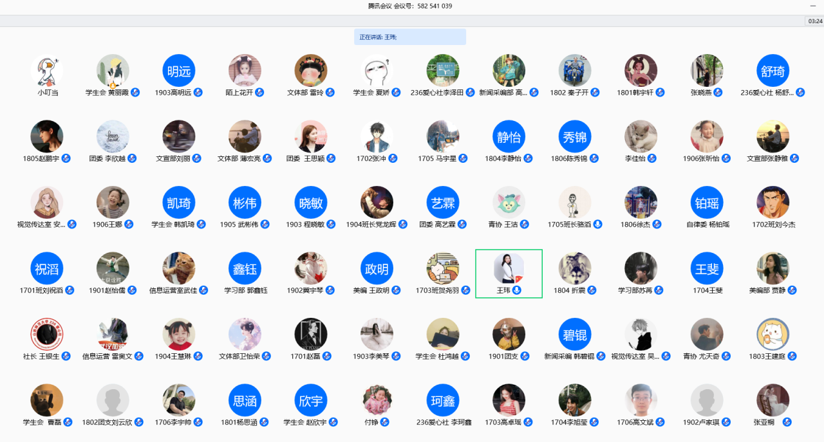This screenshot has height=442, width=824.
Task: Click the mic icon next to 1705班长骆滔
Action: click(x=598, y=225)
